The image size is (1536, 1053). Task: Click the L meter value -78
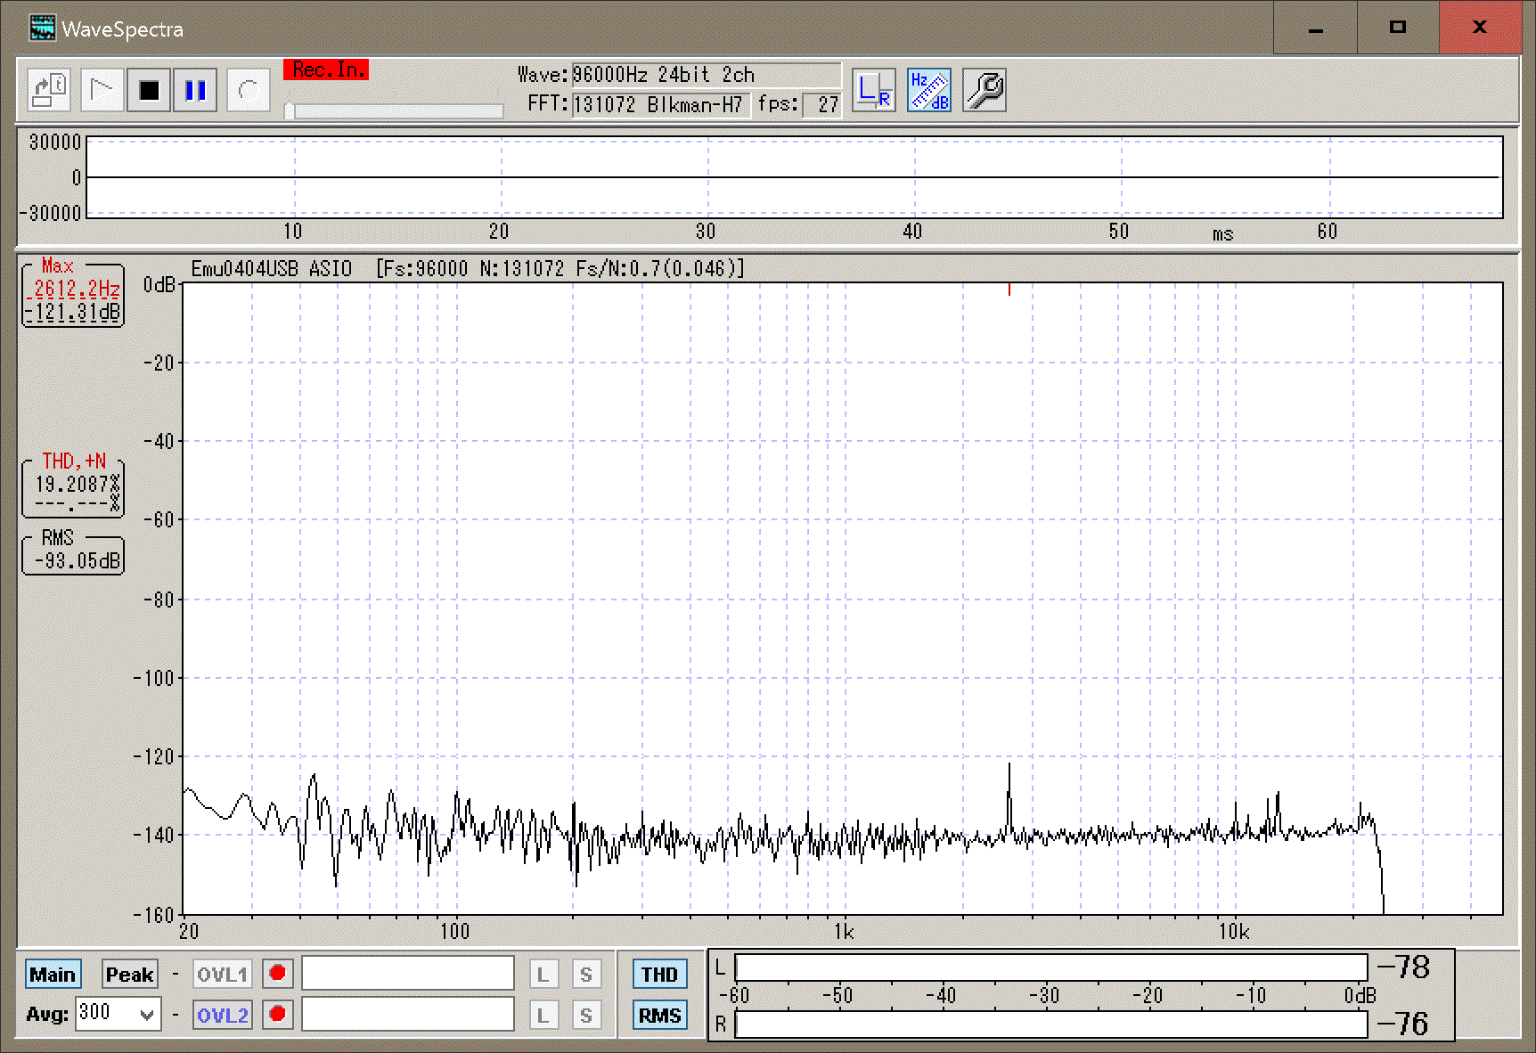(x=1403, y=967)
